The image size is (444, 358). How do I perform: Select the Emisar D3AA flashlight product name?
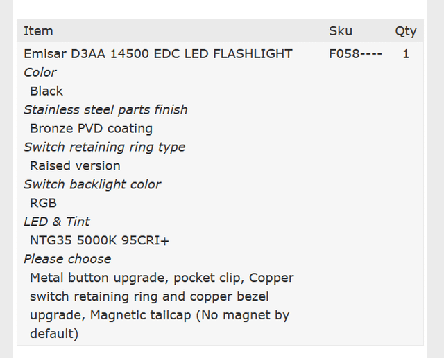158,54
